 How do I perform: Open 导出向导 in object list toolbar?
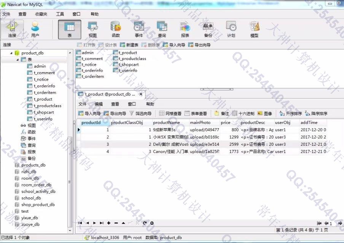tap(199, 45)
